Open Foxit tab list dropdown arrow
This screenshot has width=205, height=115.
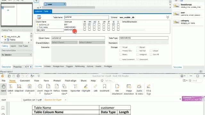(180, 99)
